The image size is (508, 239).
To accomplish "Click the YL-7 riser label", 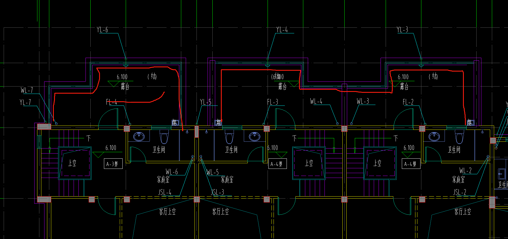I will coord(25,102).
